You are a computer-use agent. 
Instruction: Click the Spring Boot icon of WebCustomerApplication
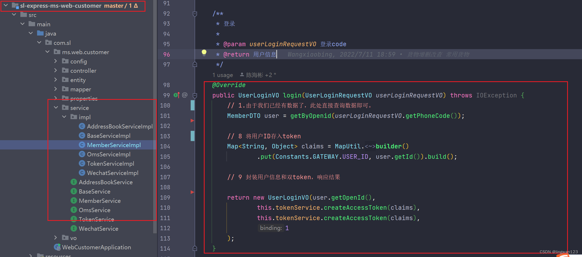click(x=57, y=247)
